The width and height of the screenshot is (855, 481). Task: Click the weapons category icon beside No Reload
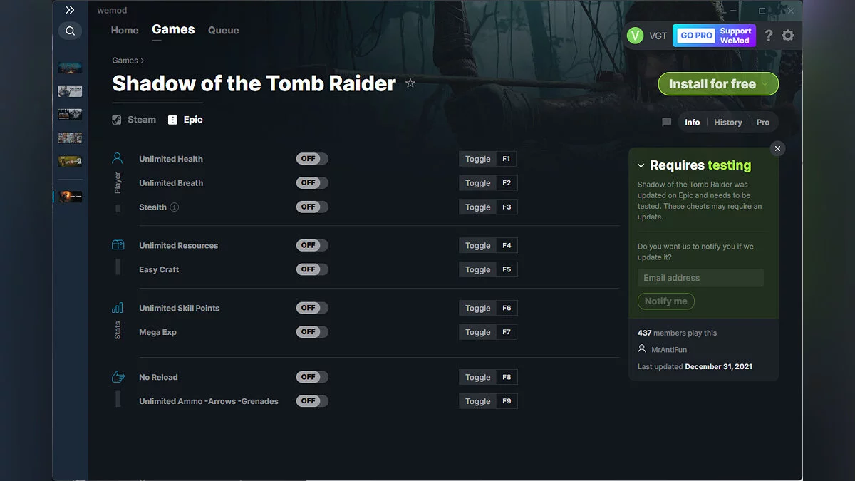(118, 376)
